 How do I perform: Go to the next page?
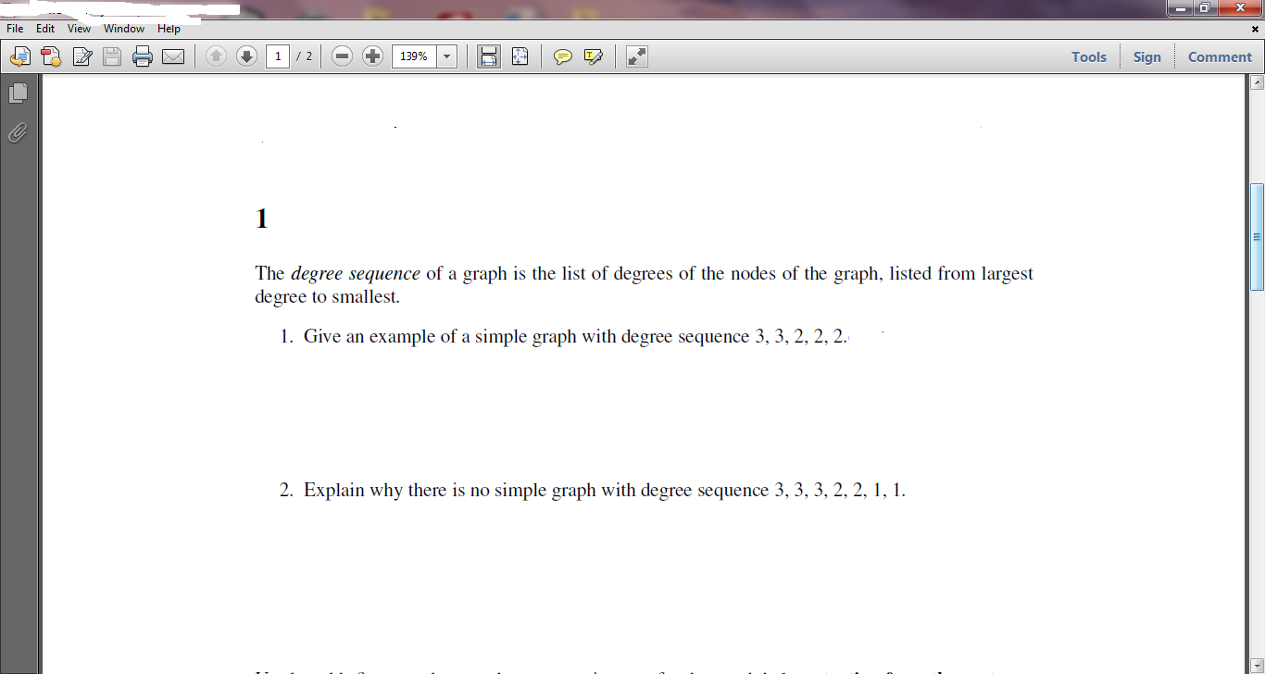[245, 56]
